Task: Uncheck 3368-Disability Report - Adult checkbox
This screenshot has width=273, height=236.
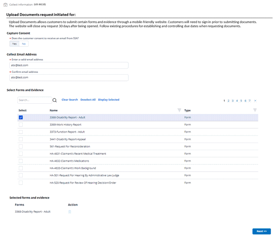Action: (21, 118)
